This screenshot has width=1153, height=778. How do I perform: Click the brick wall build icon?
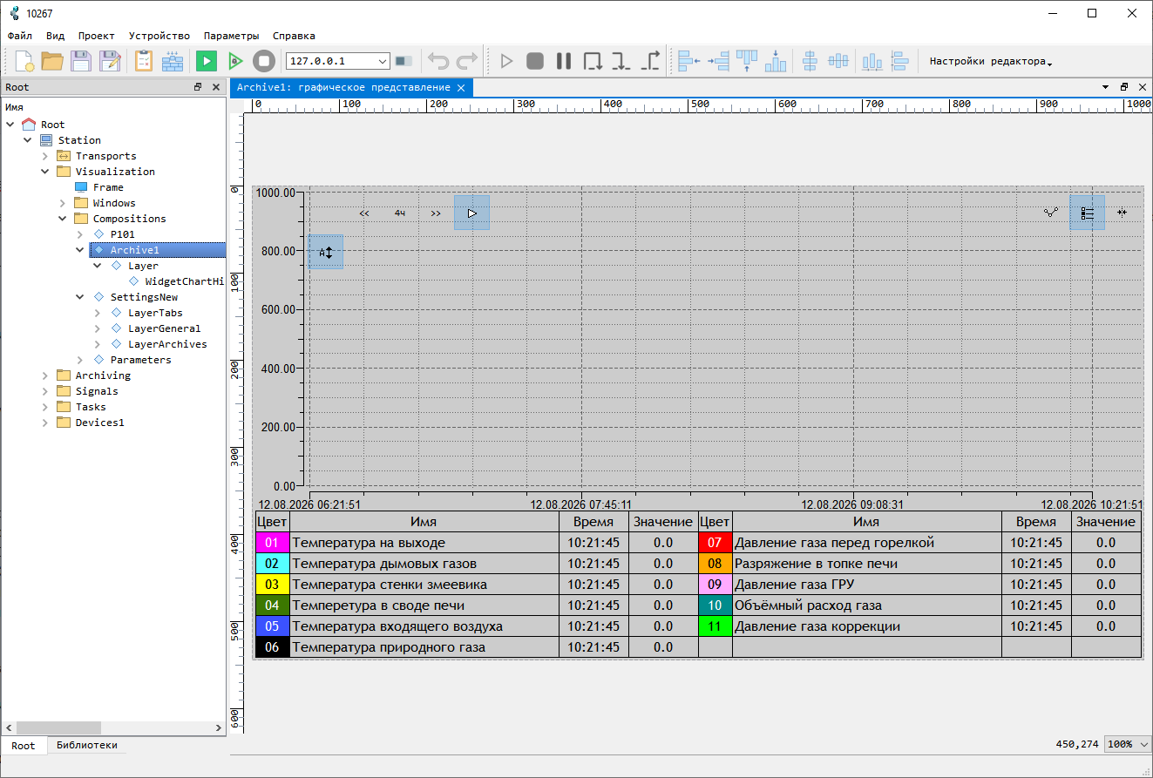(x=173, y=61)
